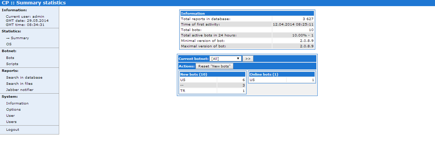The width and height of the screenshot is (435, 159).
Task: Open the Scripts page
Action: pos(12,64)
